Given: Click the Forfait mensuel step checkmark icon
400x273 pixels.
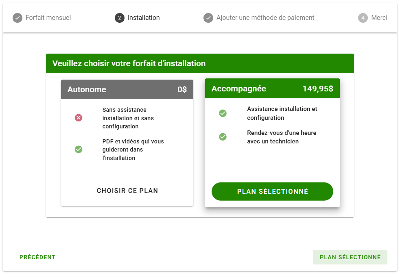Looking at the screenshot, I should pyautogui.click(x=17, y=18).
